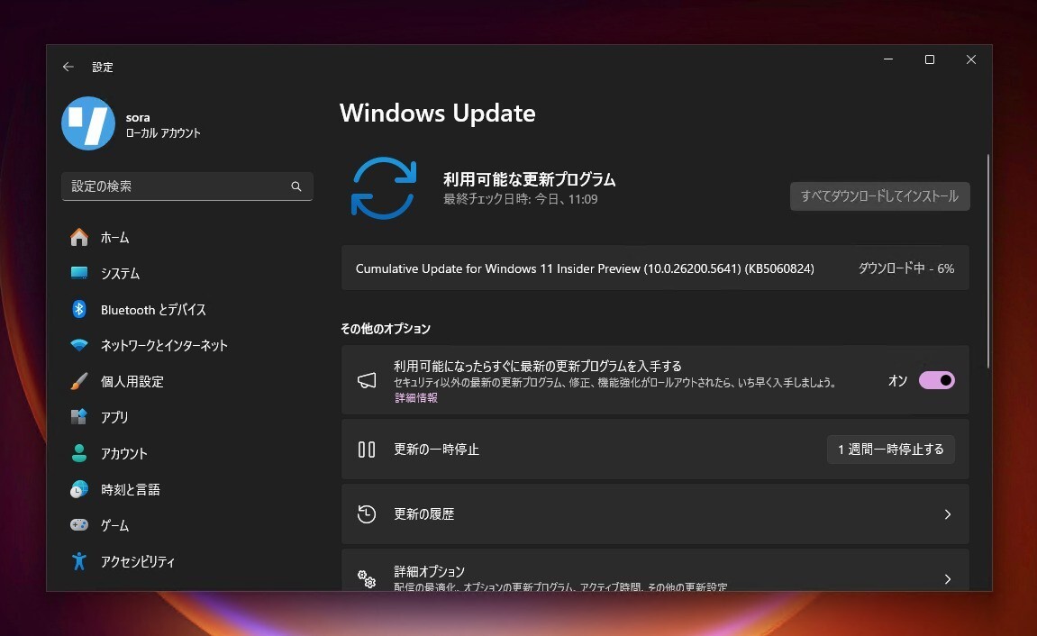Click the 最終チェック日時 timestamp text
Screen dimensions: 1037x636
[x=521, y=199]
